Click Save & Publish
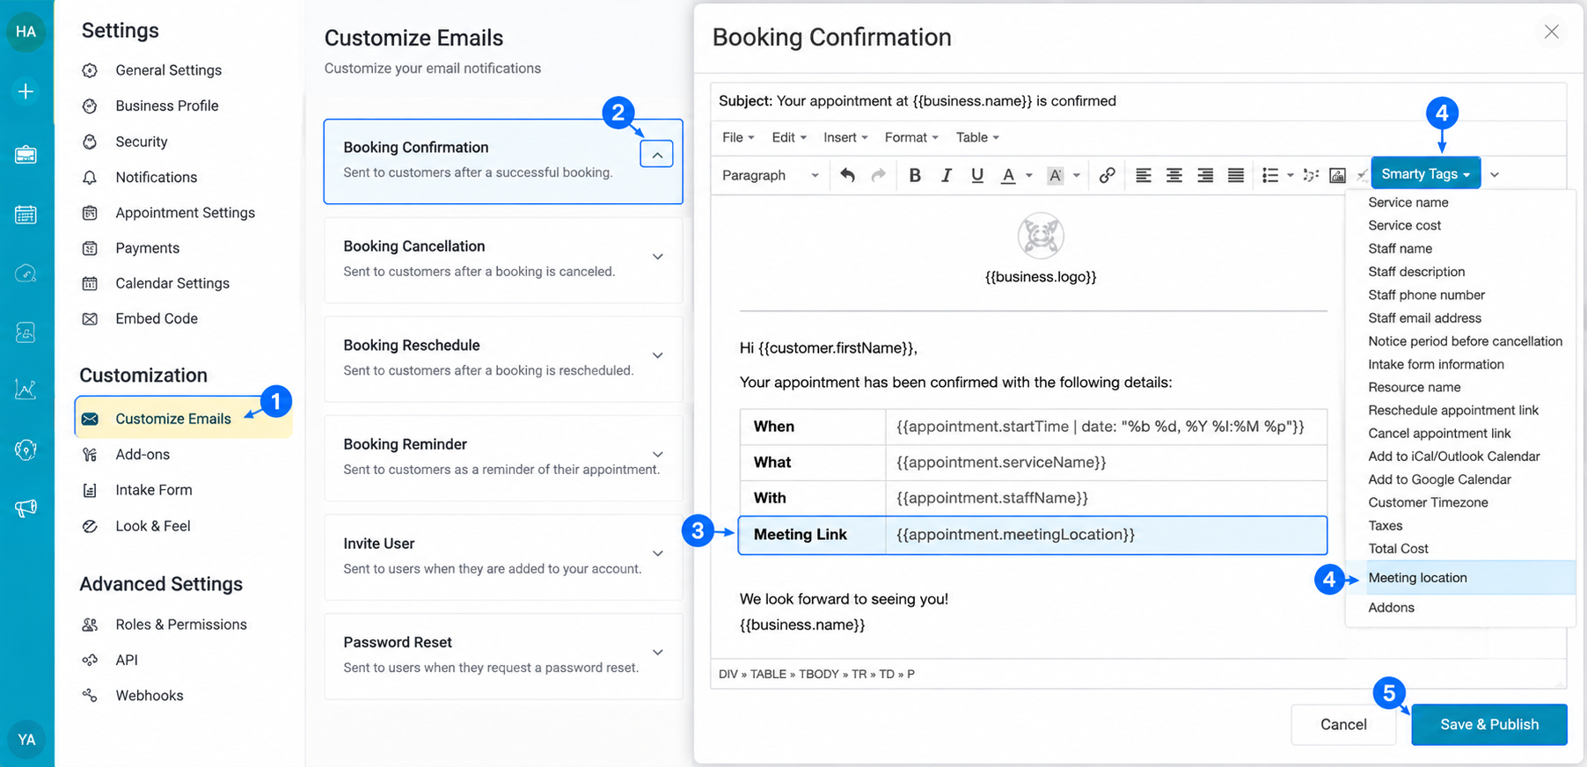 coord(1489,725)
